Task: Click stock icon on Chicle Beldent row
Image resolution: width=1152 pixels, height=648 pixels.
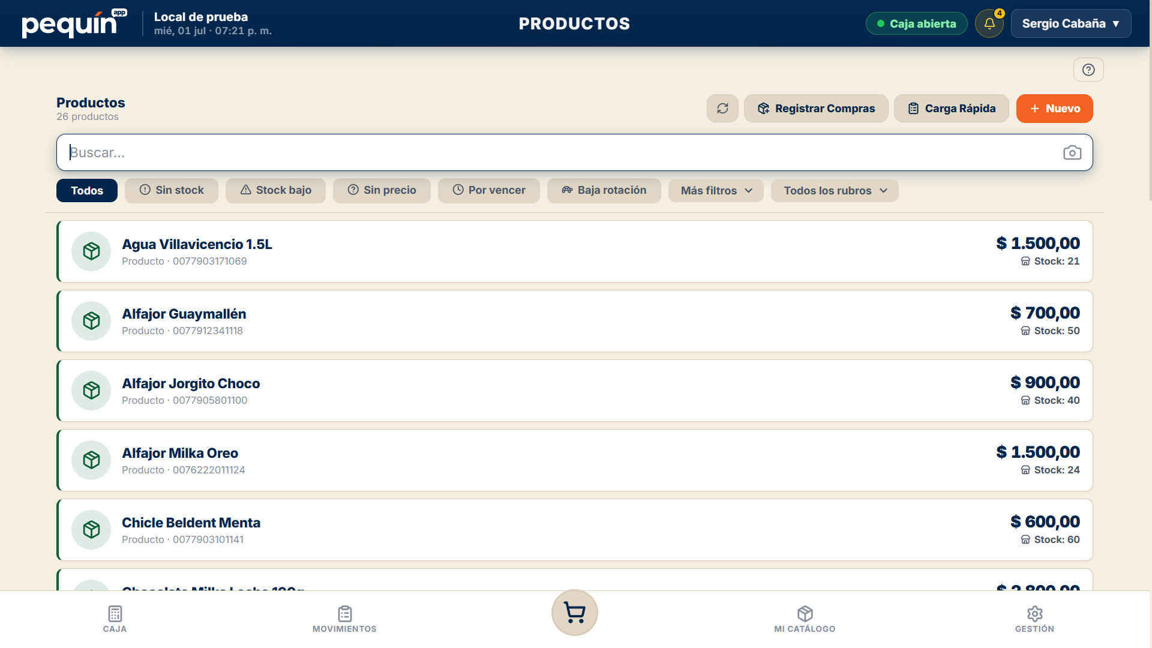Action: point(1025,540)
